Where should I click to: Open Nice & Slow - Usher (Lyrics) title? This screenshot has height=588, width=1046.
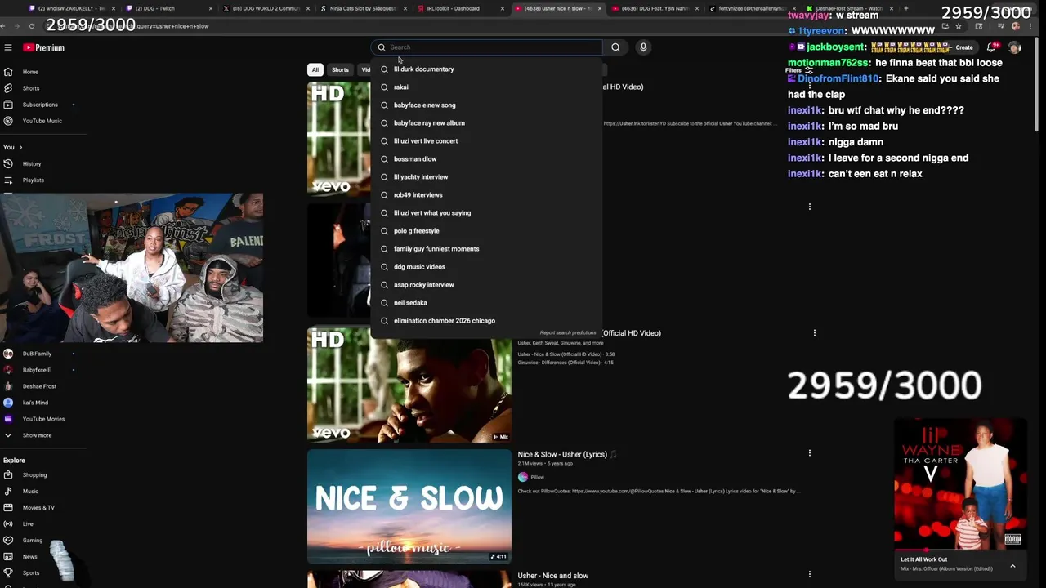pyautogui.click(x=567, y=454)
